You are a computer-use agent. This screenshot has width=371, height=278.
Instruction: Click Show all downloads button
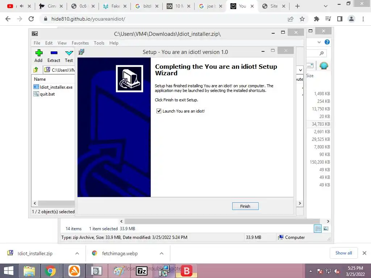coord(343,253)
